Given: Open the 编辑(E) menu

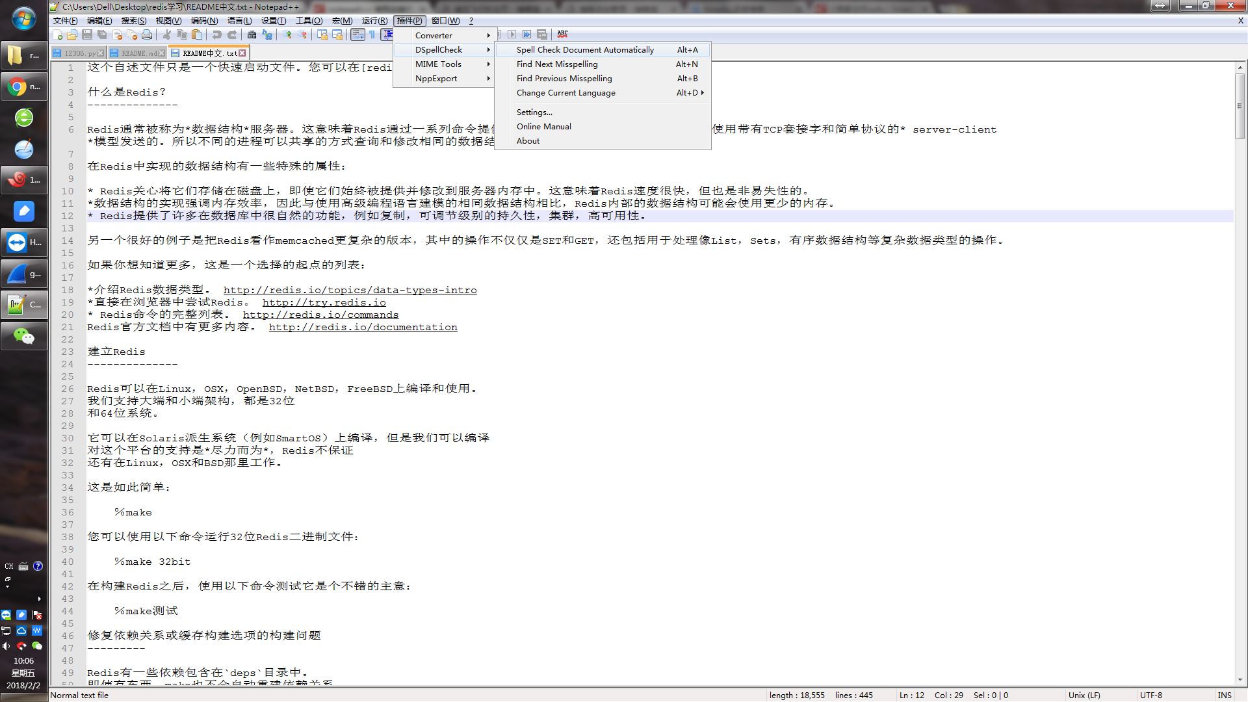Looking at the screenshot, I should point(99,21).
